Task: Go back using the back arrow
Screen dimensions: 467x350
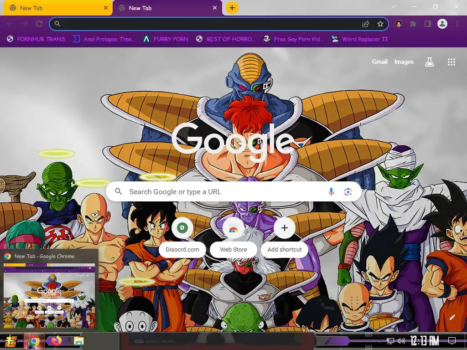Action: pyautogui.click(x=10, y=24)
